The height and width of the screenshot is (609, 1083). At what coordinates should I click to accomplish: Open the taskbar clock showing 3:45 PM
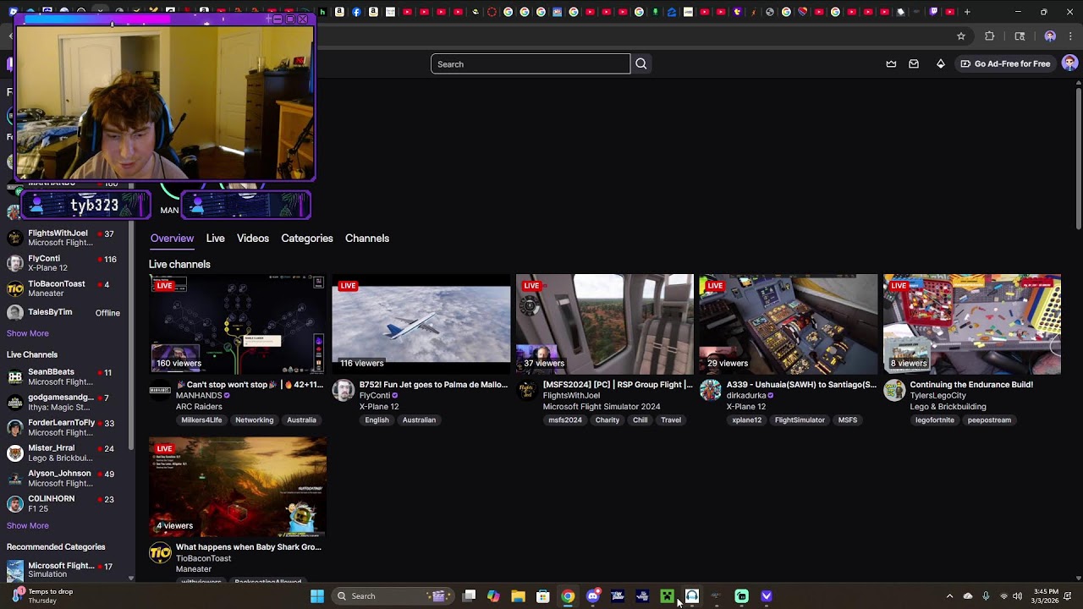pyautogui.click(x=1046, y=596)
